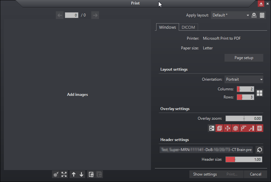The image size is (271, 182).
Task: Click the add new layout icon
Action: 254,15
